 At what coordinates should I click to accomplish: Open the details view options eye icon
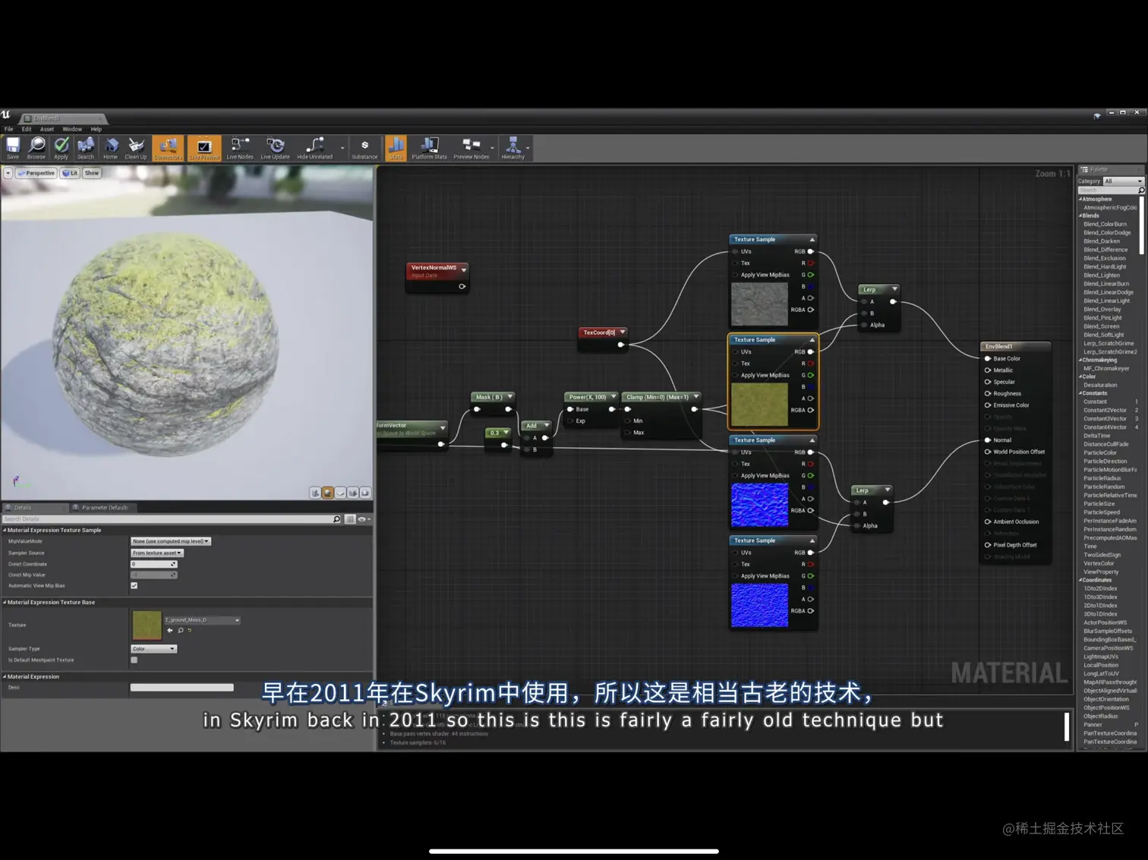[363, 519]
